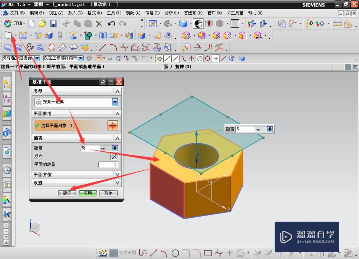Screen dimensions: 359x259
Task: Click the circle sketch tool in bottom toolbar
Action: (x=176, y=253)
